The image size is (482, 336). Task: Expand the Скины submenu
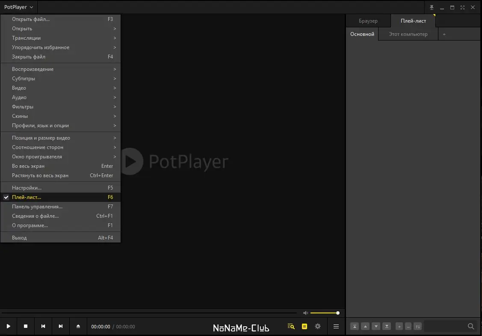[61, 116]
